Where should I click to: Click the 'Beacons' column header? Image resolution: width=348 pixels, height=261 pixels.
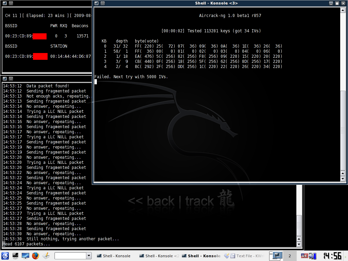[80, 26]
